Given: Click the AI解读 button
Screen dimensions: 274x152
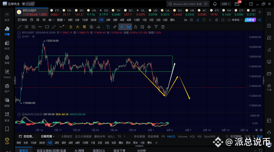Looking at the screenshot, I should point(250,20).
